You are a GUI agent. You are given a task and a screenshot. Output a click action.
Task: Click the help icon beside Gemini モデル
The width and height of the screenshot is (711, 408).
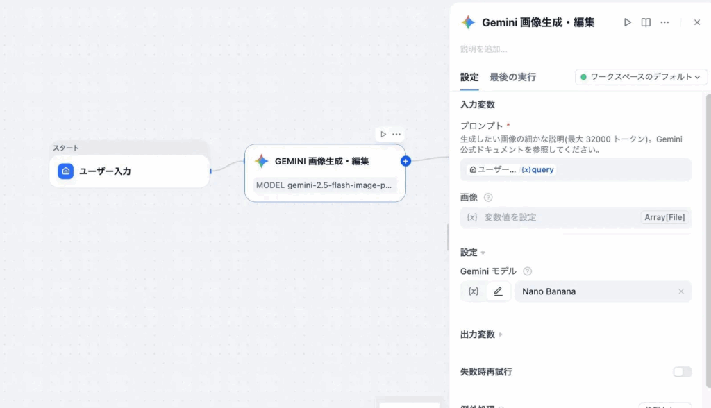(527, 271)
